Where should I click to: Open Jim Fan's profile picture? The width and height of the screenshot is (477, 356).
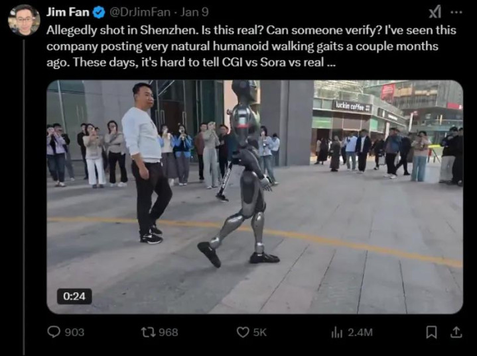24,20
